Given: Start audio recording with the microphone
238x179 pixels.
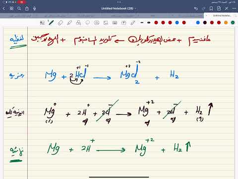Looking at the screenshot, I should [34, 8].
